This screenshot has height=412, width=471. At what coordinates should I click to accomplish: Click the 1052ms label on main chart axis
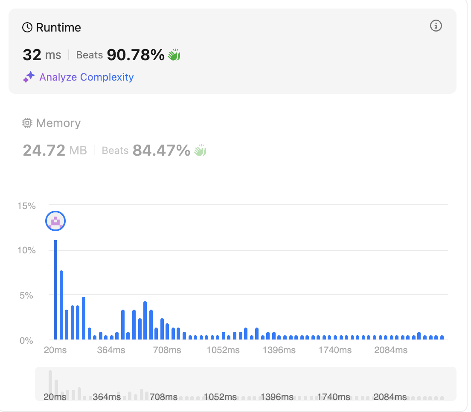click(x=223, y=350)
